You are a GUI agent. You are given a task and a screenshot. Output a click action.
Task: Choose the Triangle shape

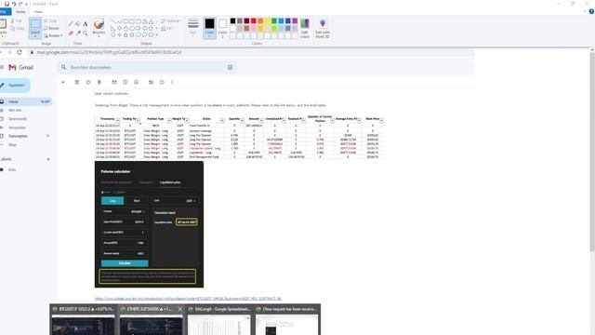tap(151, 21)
